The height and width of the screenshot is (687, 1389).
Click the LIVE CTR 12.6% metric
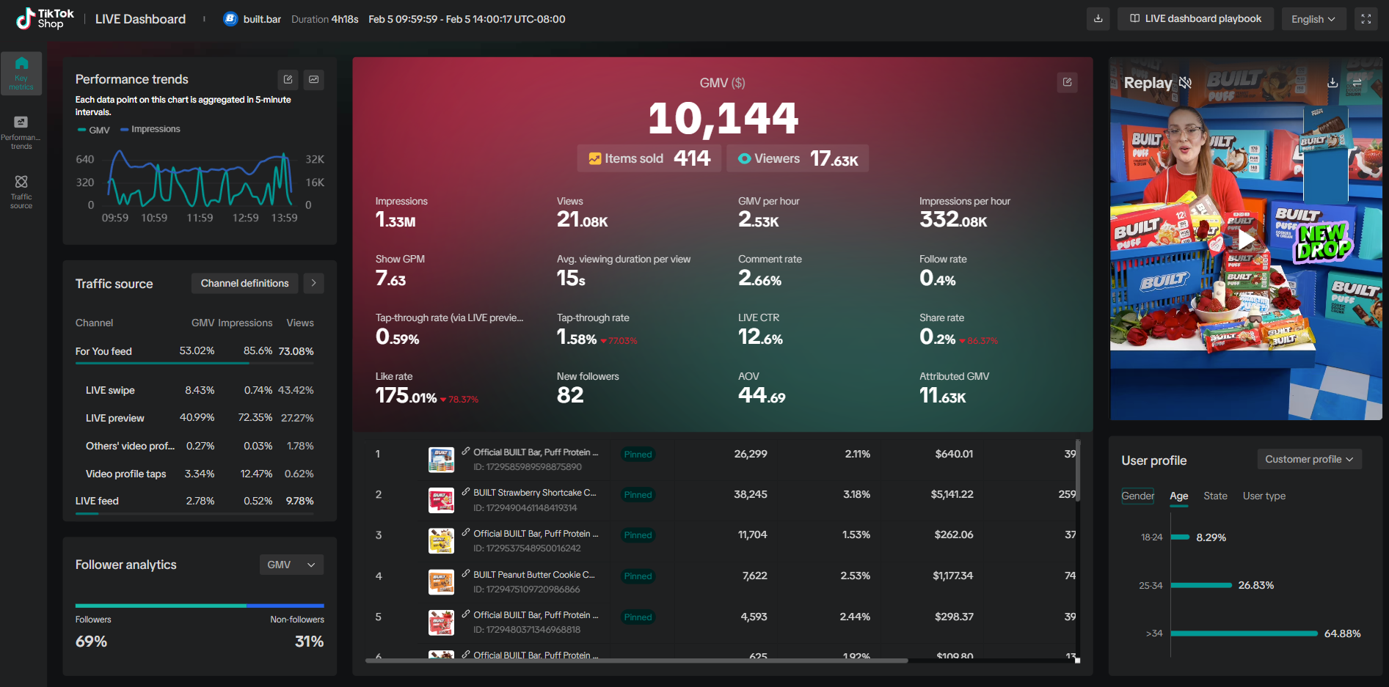[760, 329]
